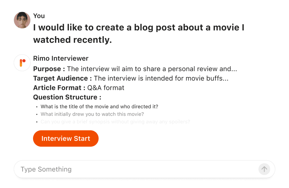Select the Article Format Q&A format line
This screenshot has height=188, width=289.
[x=79, y=88]
